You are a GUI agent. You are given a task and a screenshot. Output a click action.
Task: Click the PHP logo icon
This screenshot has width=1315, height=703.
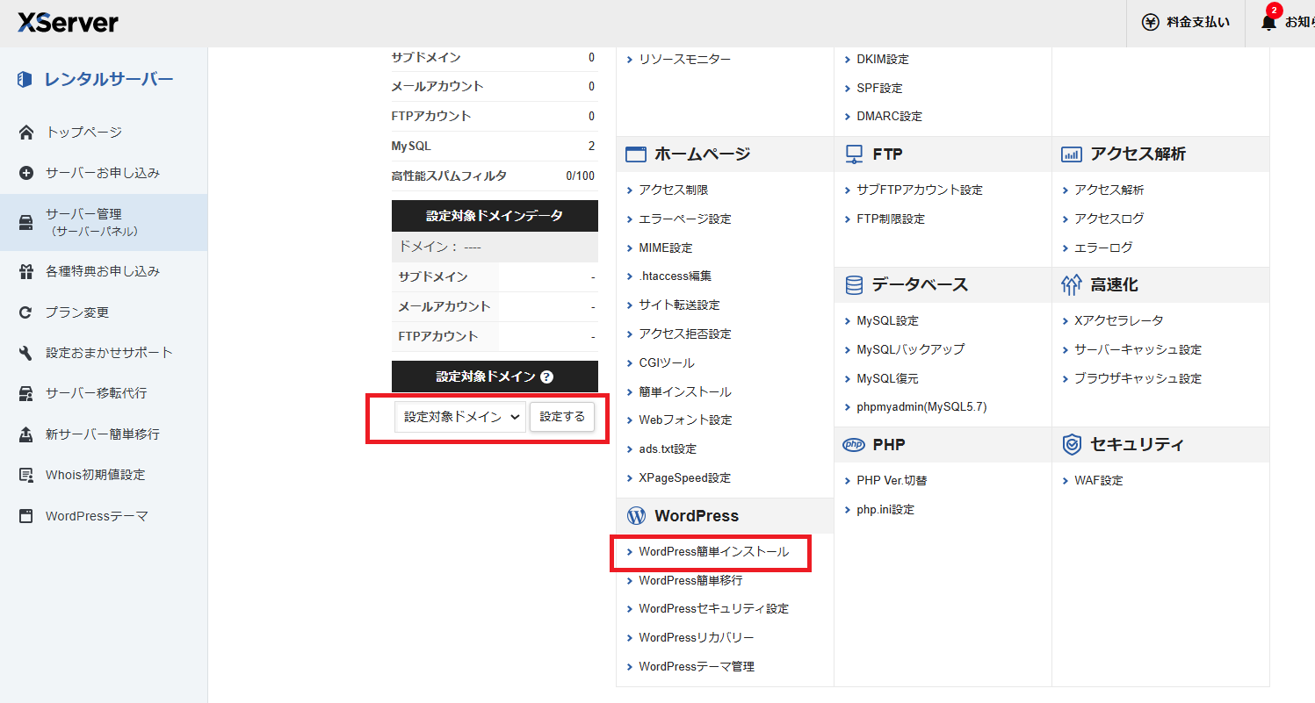[x=854, y=445]
